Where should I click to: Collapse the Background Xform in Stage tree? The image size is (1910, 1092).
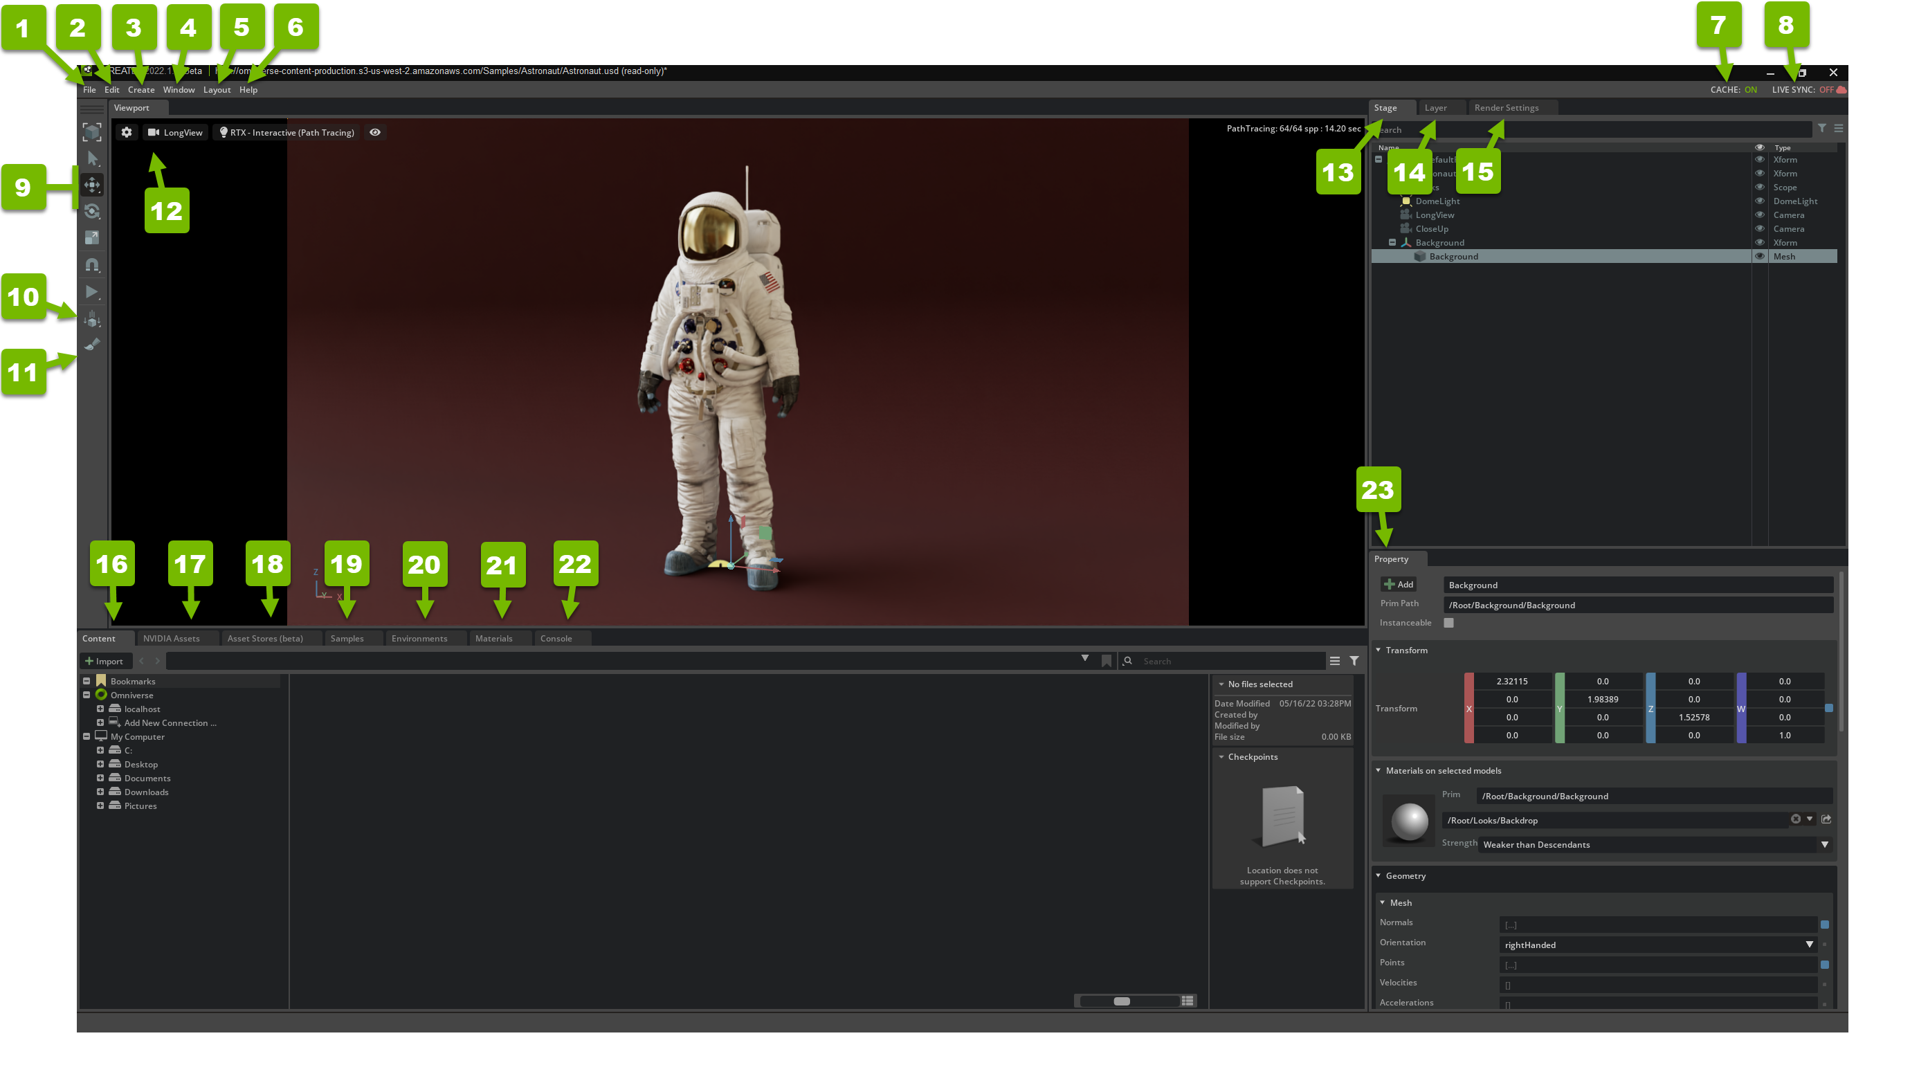1392,243
